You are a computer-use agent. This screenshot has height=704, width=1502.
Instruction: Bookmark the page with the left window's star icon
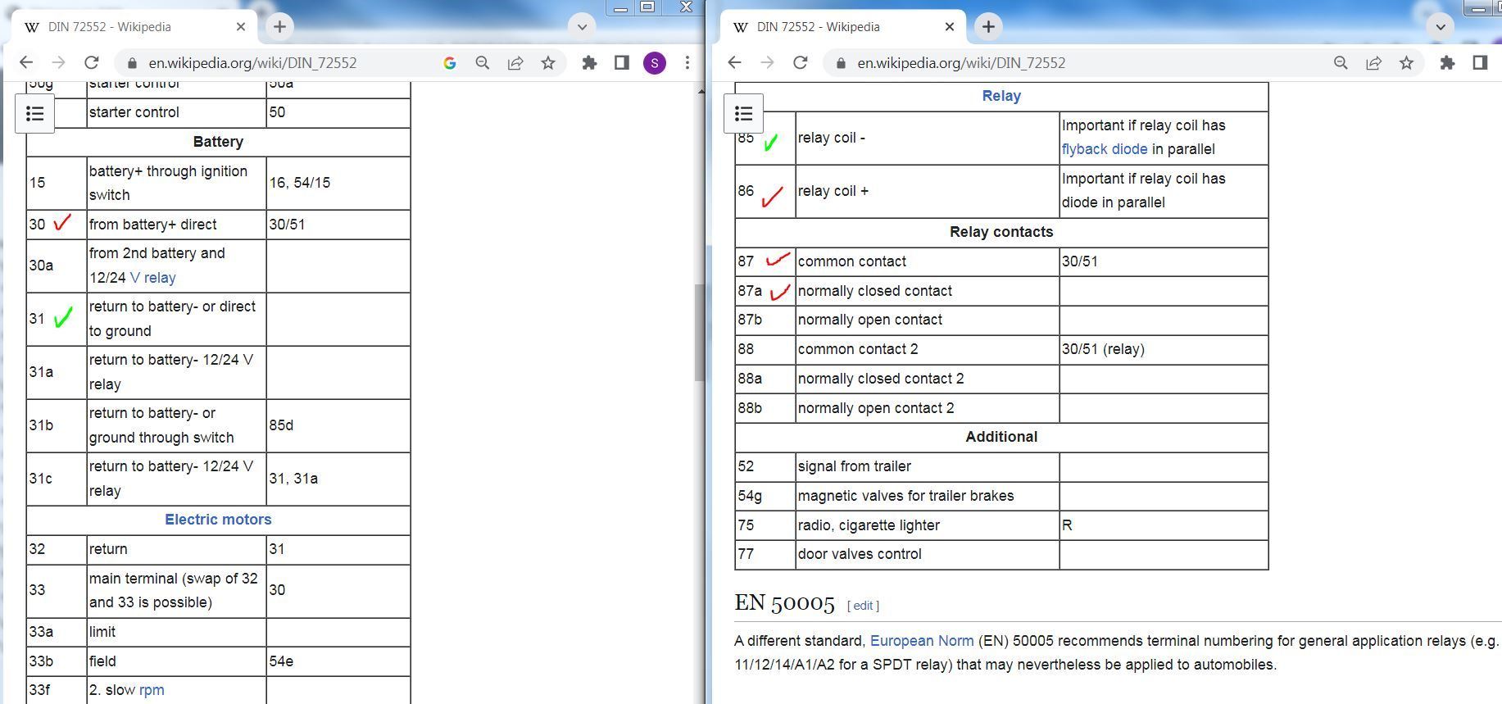(x=548, y=63)
